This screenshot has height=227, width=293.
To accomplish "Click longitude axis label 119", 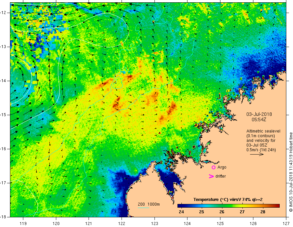I will click(23, 223).
